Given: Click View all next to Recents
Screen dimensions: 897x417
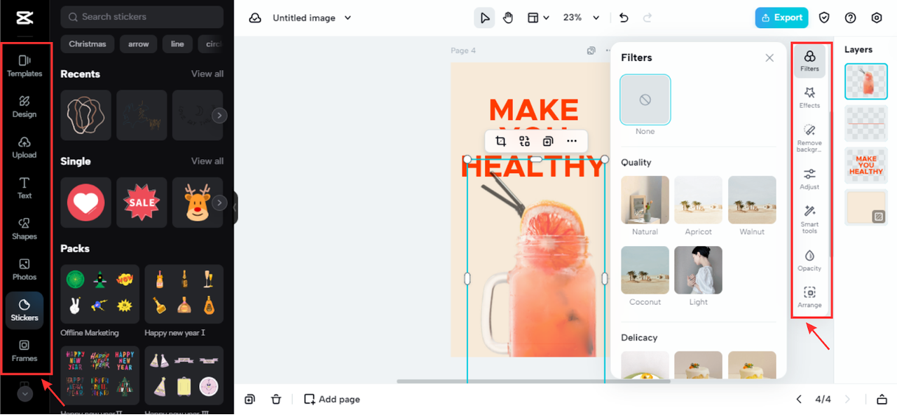Looking at the screenshot, I should [x=207, y=74].
